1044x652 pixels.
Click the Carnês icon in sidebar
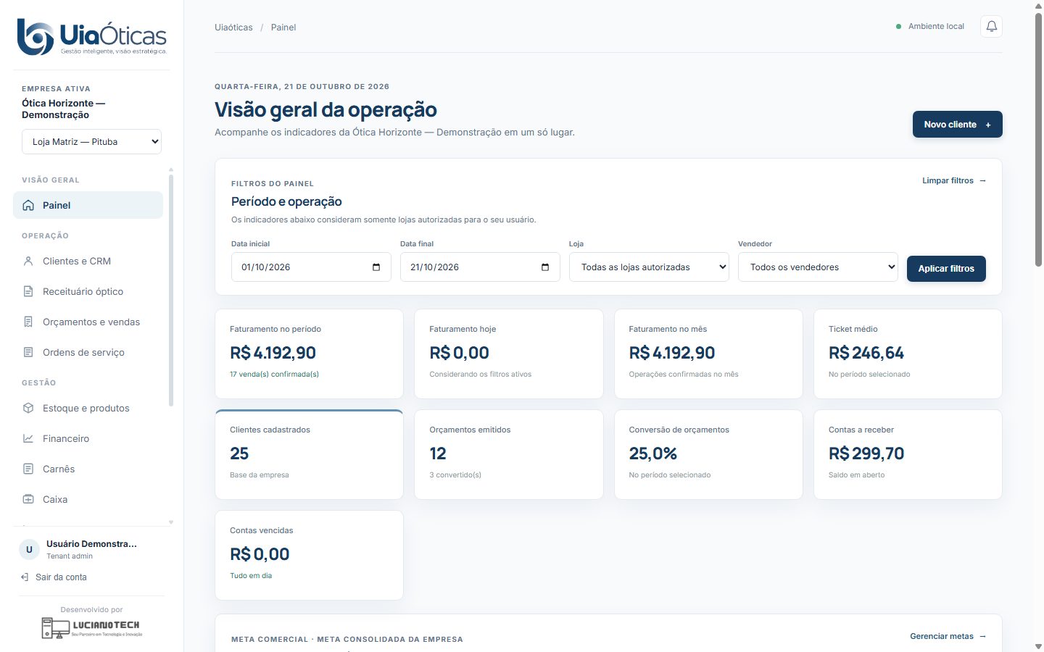tap(28, 469)
